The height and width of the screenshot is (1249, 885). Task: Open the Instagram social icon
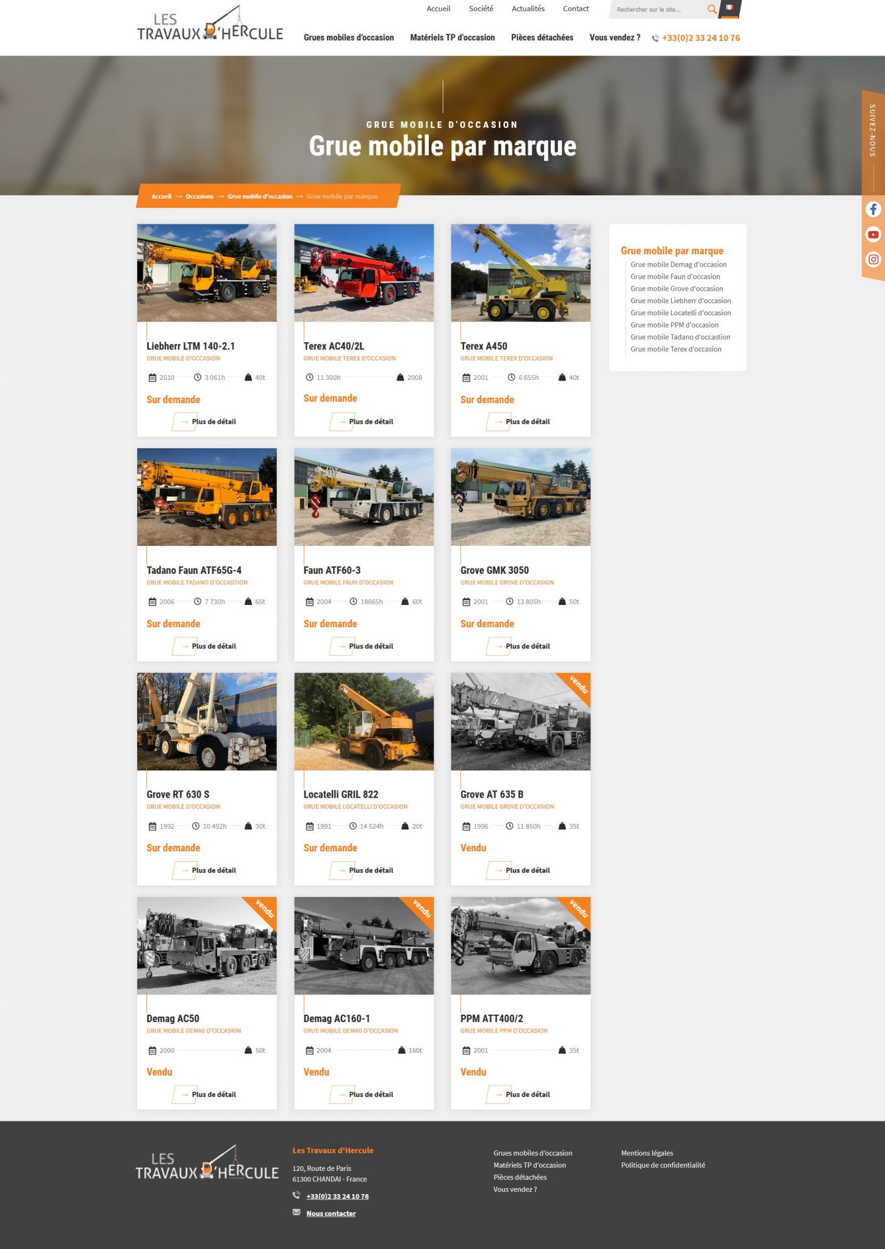click(x=873, y=259)
